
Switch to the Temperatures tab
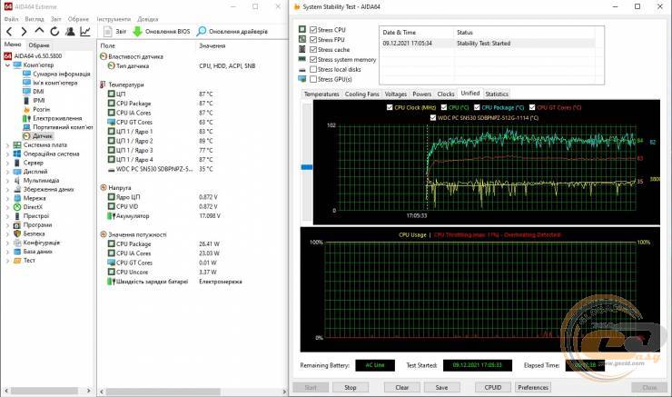[321, 94]
